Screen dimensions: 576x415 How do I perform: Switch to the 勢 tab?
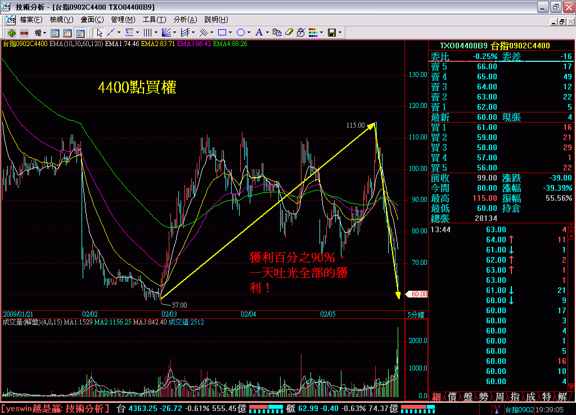(x=484, y=396)
